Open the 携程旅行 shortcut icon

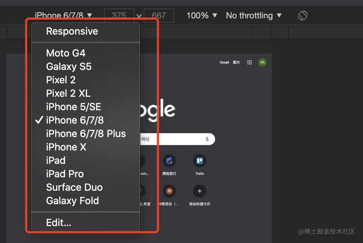(169, 161)
